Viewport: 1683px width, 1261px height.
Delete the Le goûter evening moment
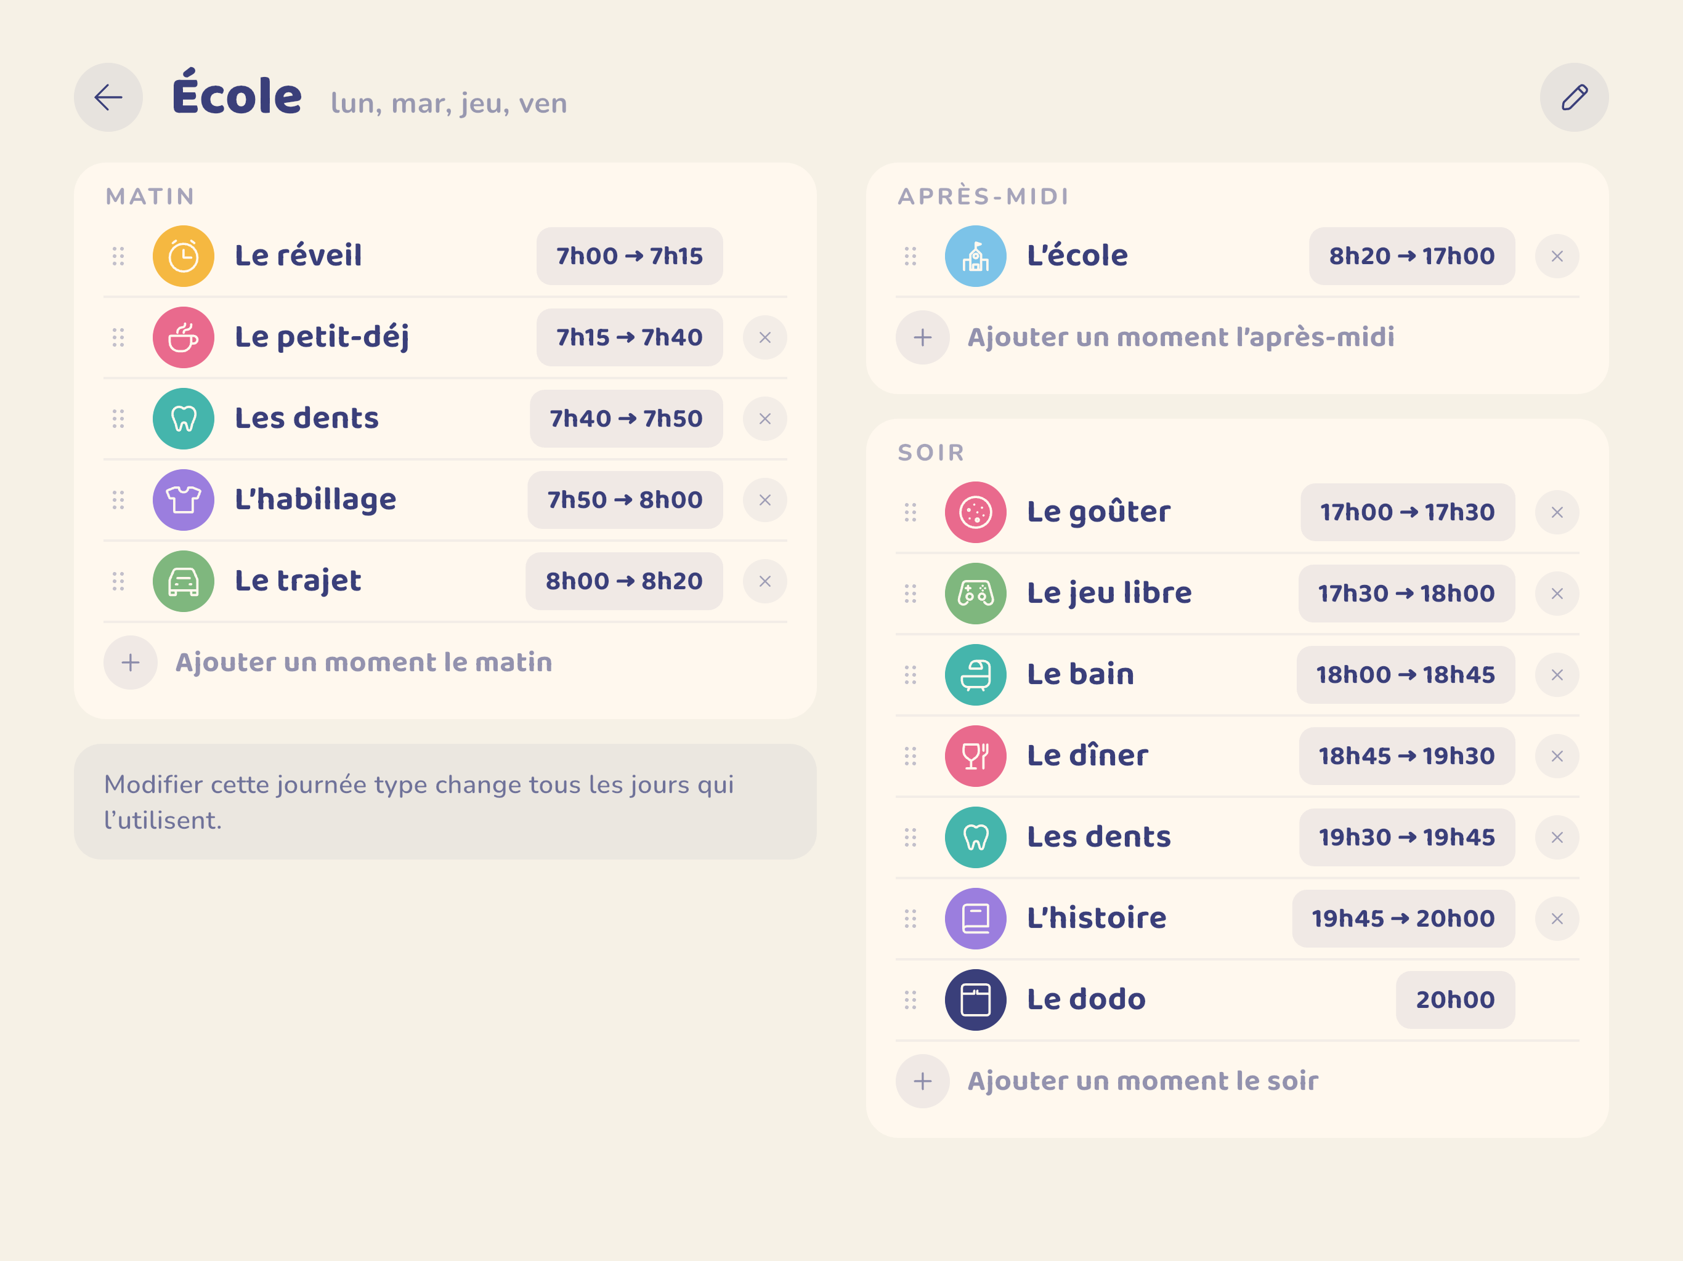(1557, 513)
